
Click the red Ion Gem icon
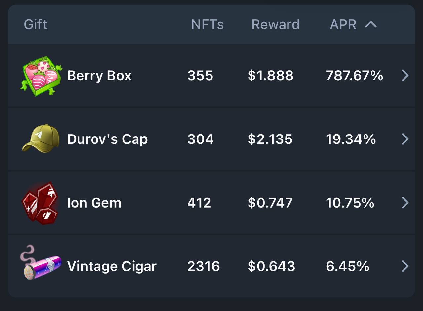point(40,203)
